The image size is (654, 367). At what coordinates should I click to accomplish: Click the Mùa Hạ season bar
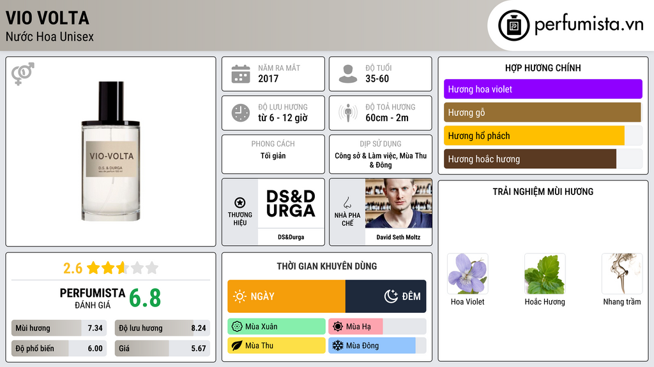tap(377, 327)
